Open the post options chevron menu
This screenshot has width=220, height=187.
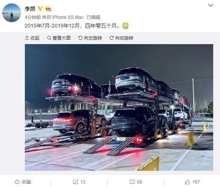click(211, 6)
